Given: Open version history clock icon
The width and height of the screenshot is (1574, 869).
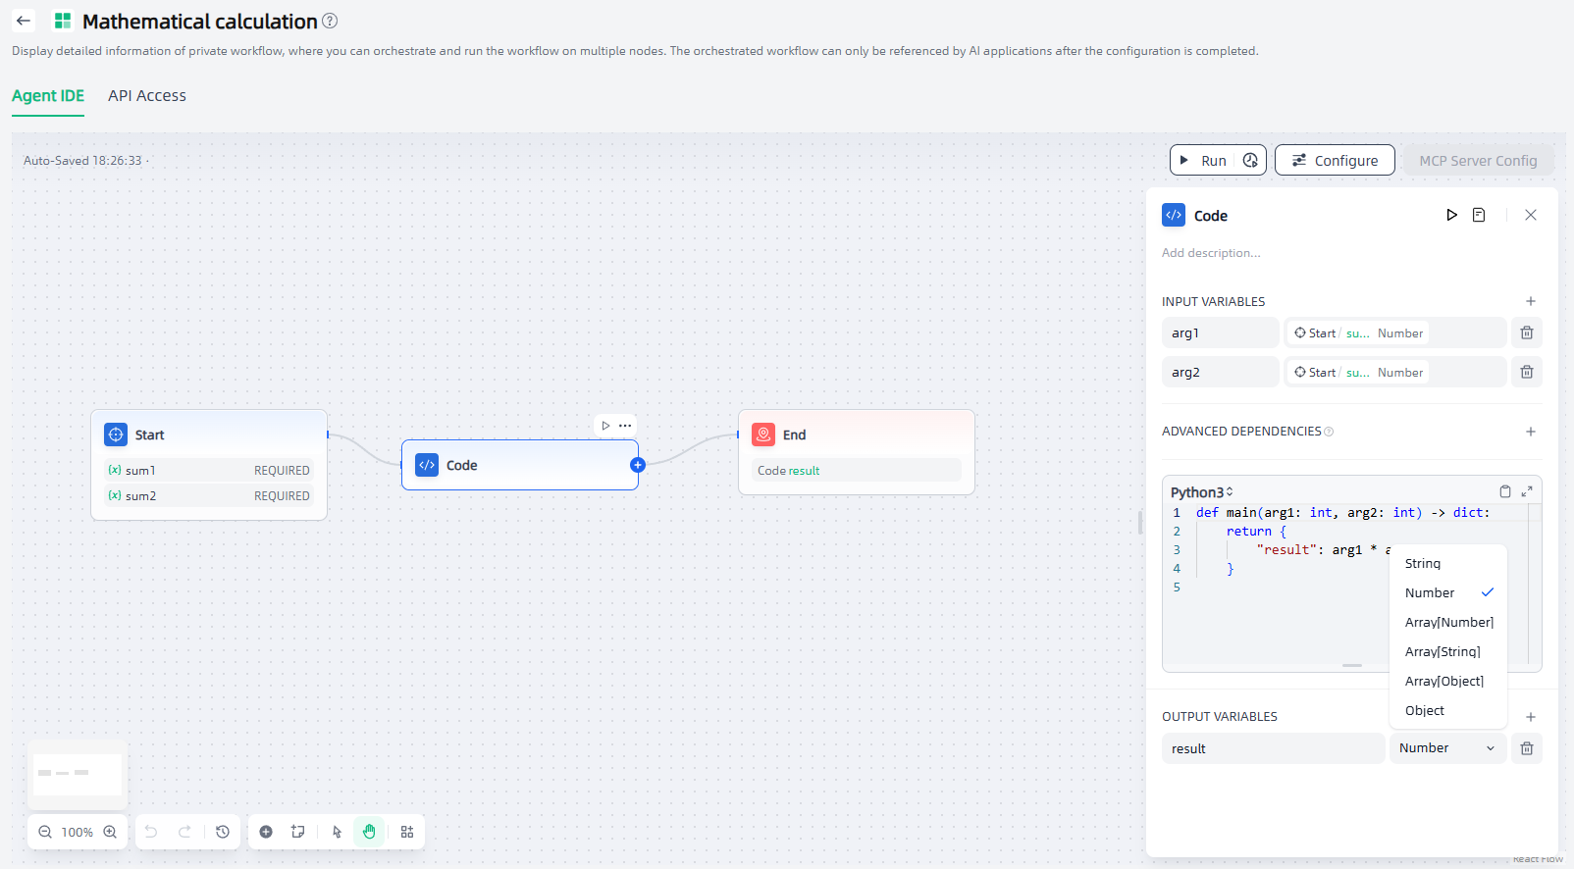Looking at the screenshot, I should (x=223, y=832).
